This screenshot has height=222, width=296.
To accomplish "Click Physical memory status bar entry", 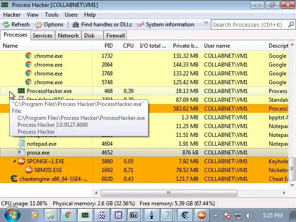I will (x=93, y=203).
